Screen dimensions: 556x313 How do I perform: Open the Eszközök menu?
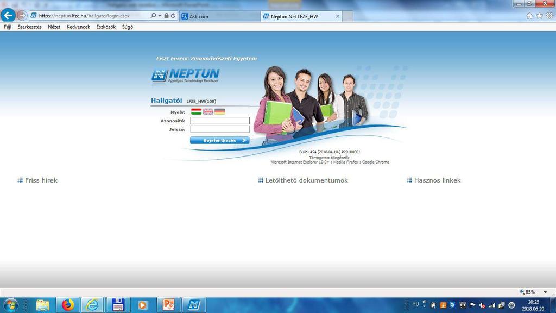coord(106,27)
